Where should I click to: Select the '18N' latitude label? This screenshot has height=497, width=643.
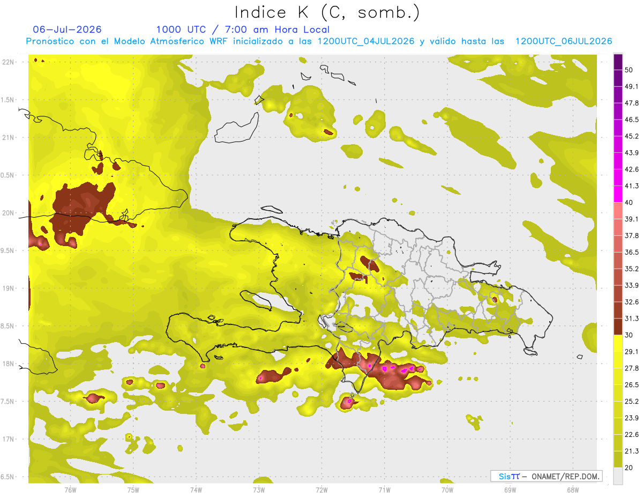9,364
